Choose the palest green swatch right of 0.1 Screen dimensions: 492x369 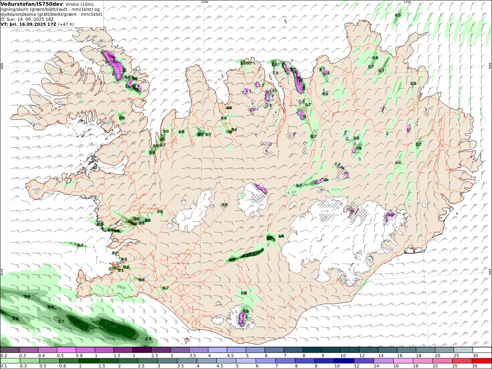(x=11, y=361)
